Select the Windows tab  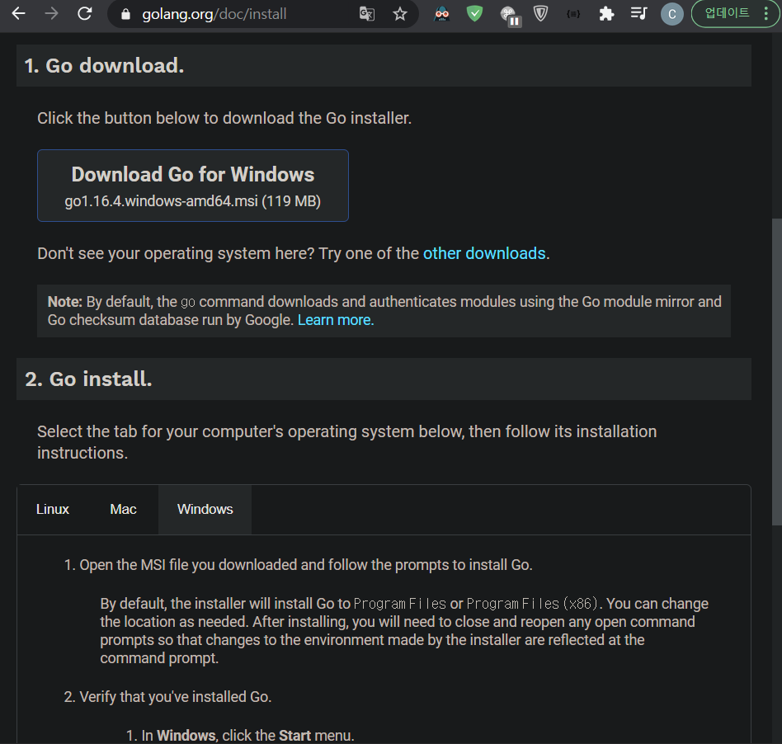tap(205, 510)
